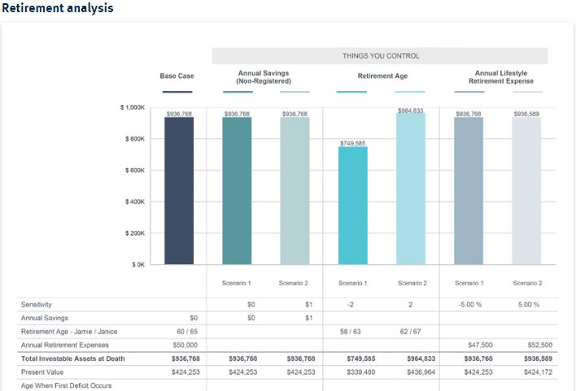Click the Annual Lifestyle Retirement Expense heading
This screenshot has height=391, width=576.
point(498,77)
